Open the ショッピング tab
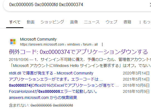This screenshot has width=151, height=112. coord(52,22)
